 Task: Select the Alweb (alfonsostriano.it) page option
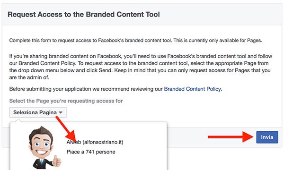click(x=95, y=142)
